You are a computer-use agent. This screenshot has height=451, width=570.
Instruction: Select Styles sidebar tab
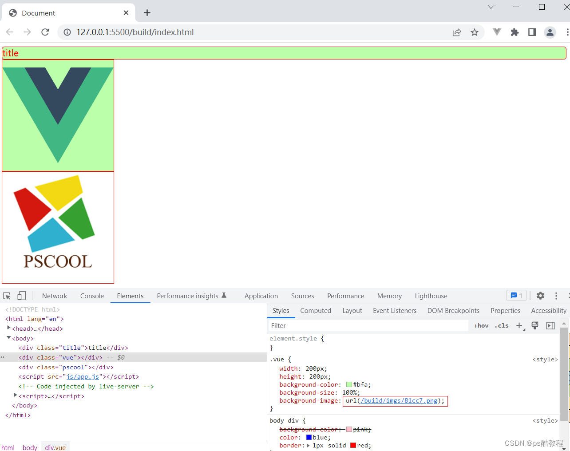[281, 311]
